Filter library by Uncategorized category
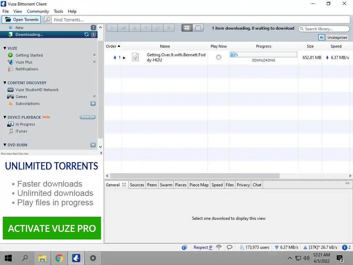 (337, 37)
